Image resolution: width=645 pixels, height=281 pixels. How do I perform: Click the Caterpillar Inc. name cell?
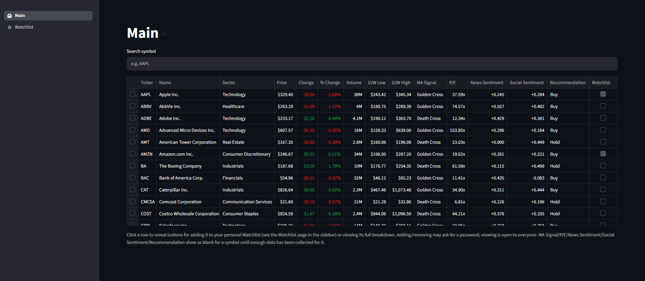[x=188, y=190]
